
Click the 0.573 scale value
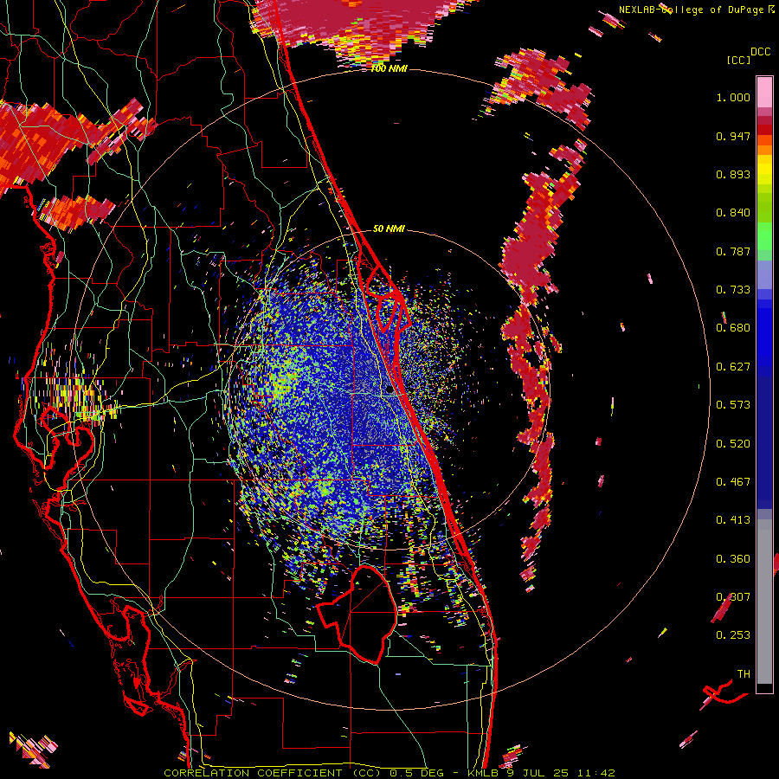point(733,405)
